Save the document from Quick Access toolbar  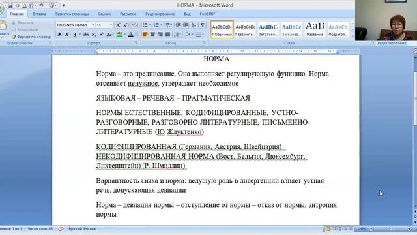pyautogui.click(x=10, y=5)
